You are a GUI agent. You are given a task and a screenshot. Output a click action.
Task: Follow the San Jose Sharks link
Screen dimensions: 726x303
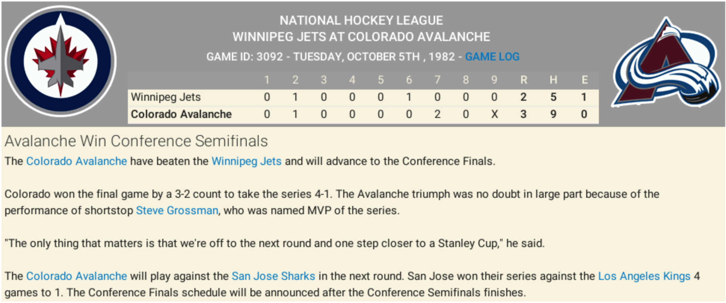click(x=273, y=276)
